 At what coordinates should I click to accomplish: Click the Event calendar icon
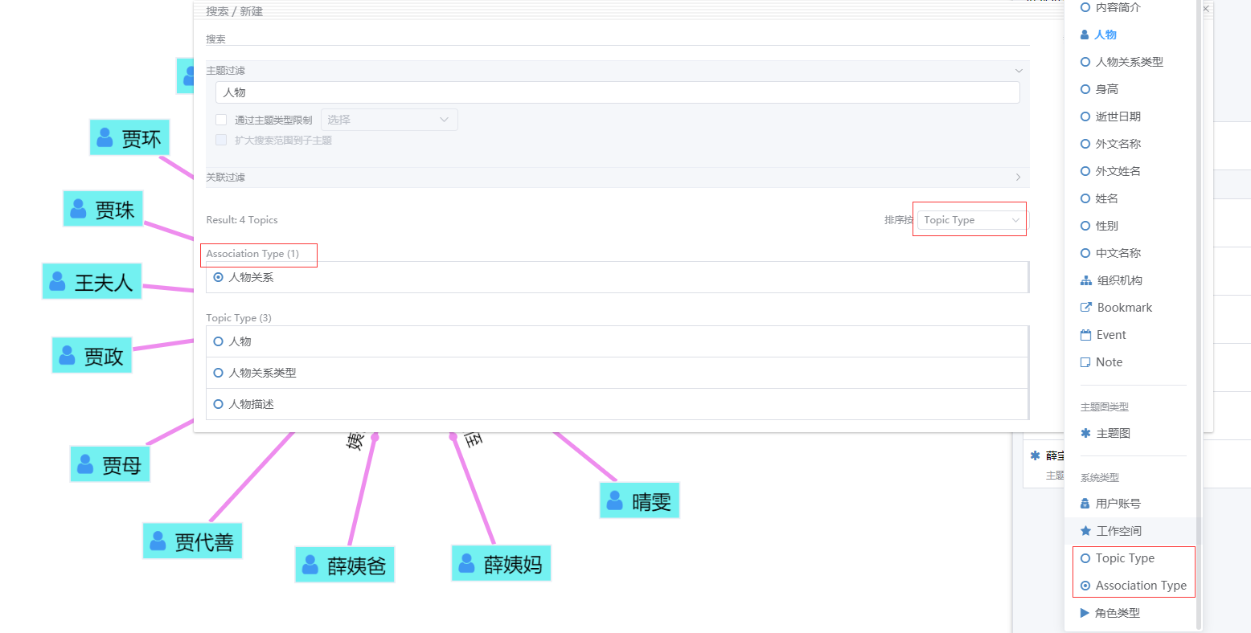click(x=1085, y=335)
